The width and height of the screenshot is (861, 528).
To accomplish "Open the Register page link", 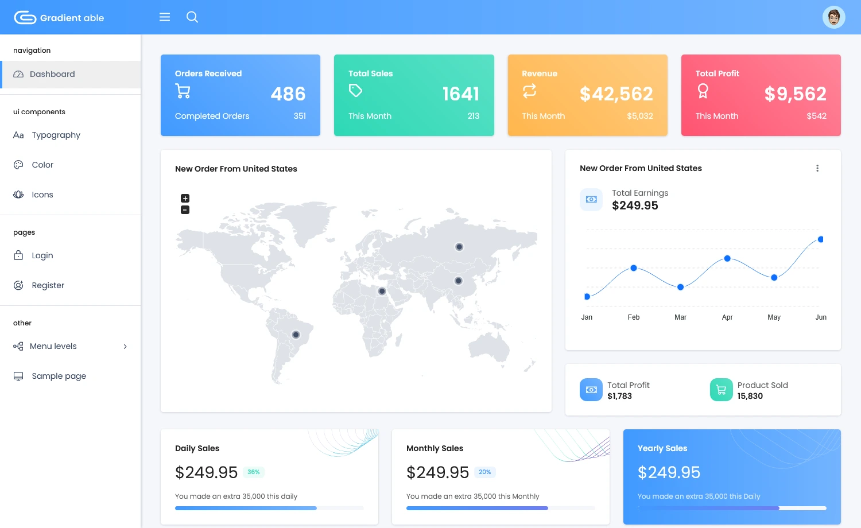I will point(48,285).
